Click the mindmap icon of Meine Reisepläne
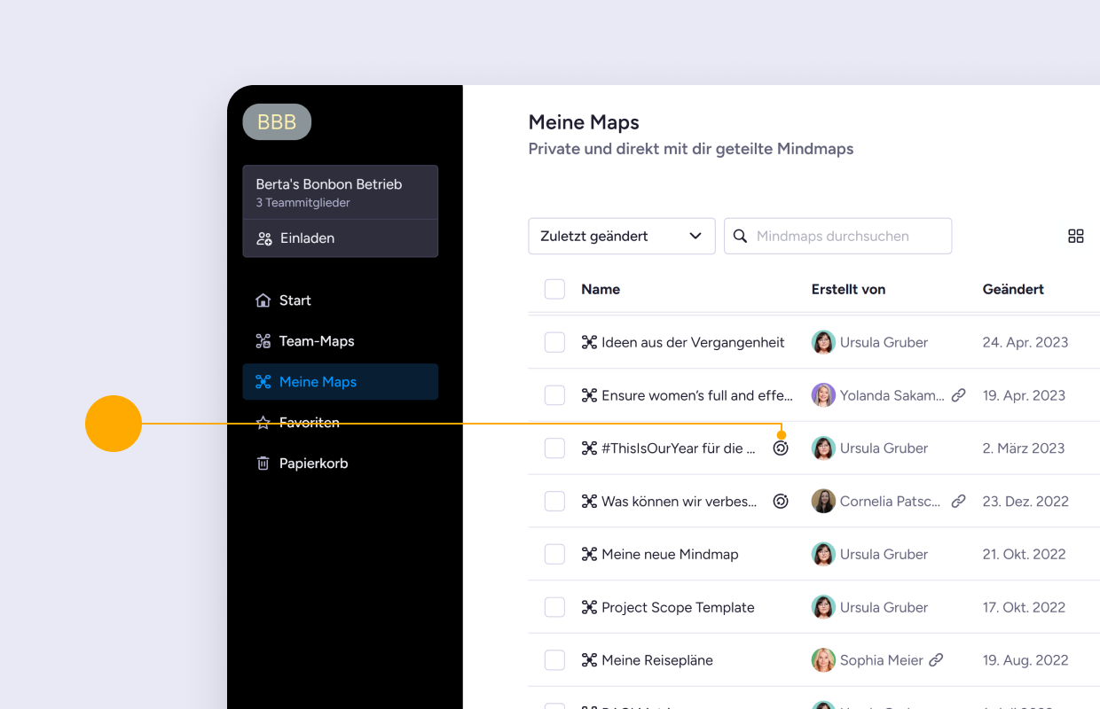1100x709 pixels. [x=589, y=660]
